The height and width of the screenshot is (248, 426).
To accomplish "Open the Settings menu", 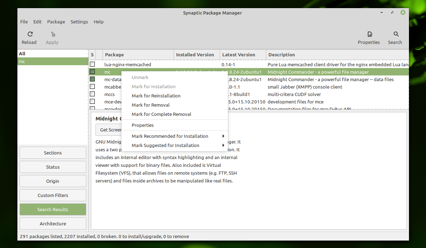I will coord(79,22).
